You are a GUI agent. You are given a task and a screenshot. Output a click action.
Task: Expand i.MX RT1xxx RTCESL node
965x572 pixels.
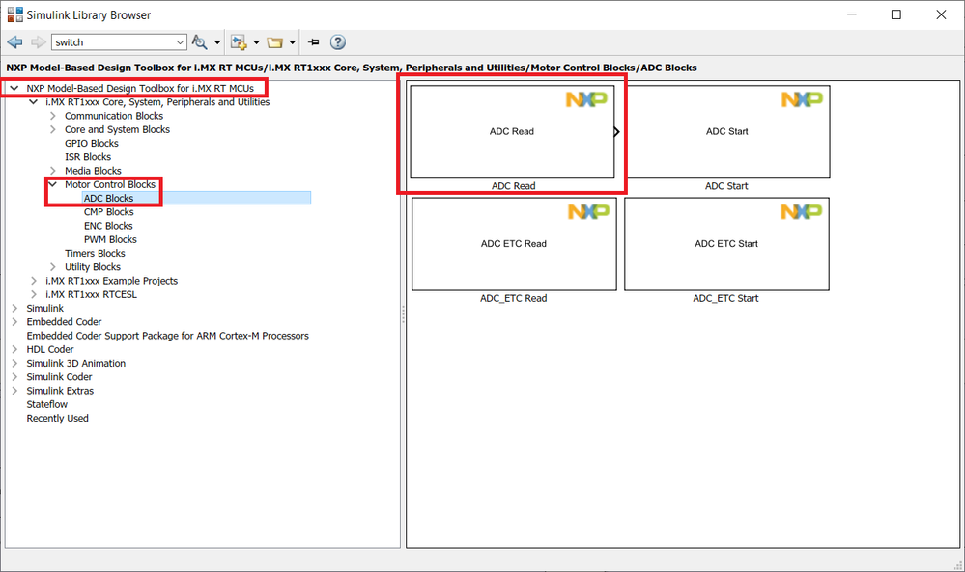34,294
